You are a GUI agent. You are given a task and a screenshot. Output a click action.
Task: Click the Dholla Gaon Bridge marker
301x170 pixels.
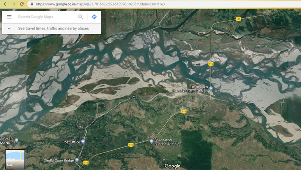pyautogui.click(x=77, y=160)
